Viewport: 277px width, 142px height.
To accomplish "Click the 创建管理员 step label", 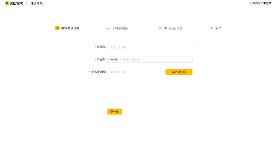I will tap(120, 28).
